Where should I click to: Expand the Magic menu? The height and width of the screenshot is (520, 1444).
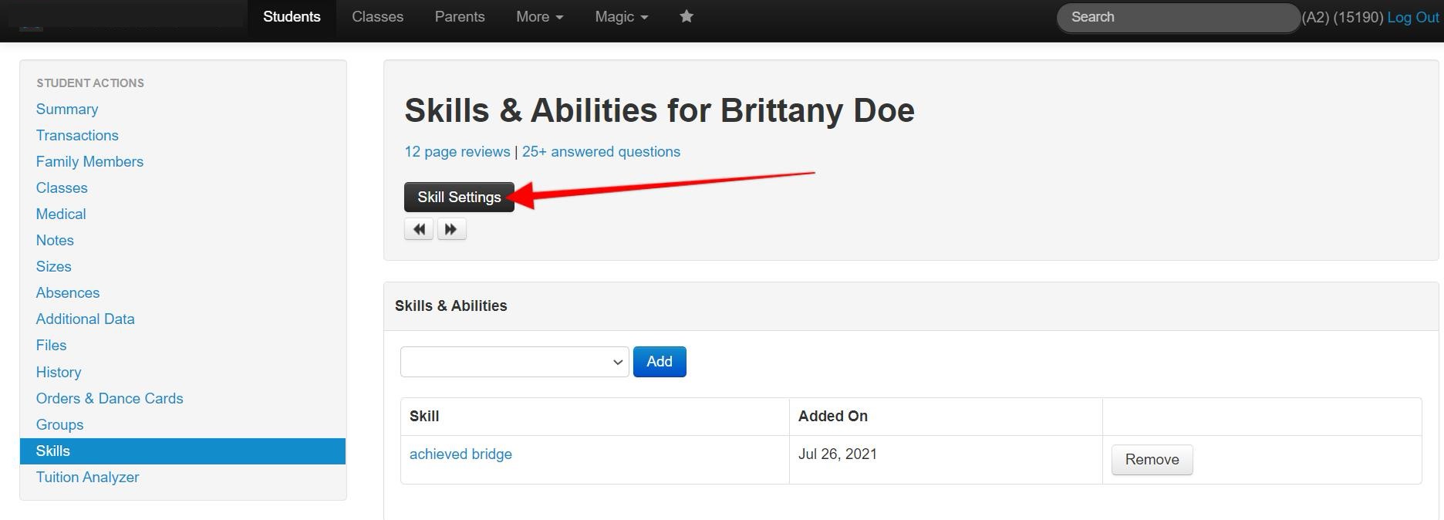(x=621, y=16)
